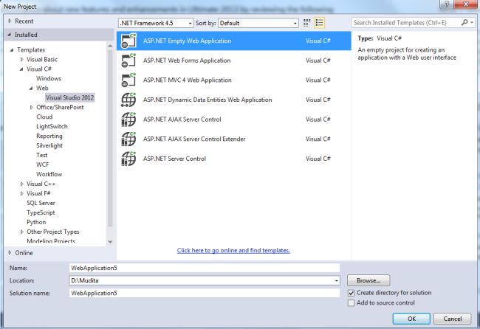Click the Dynamic Data Entities Web Application icon
The width and height of the screenshot is (480, 329).
128,100
